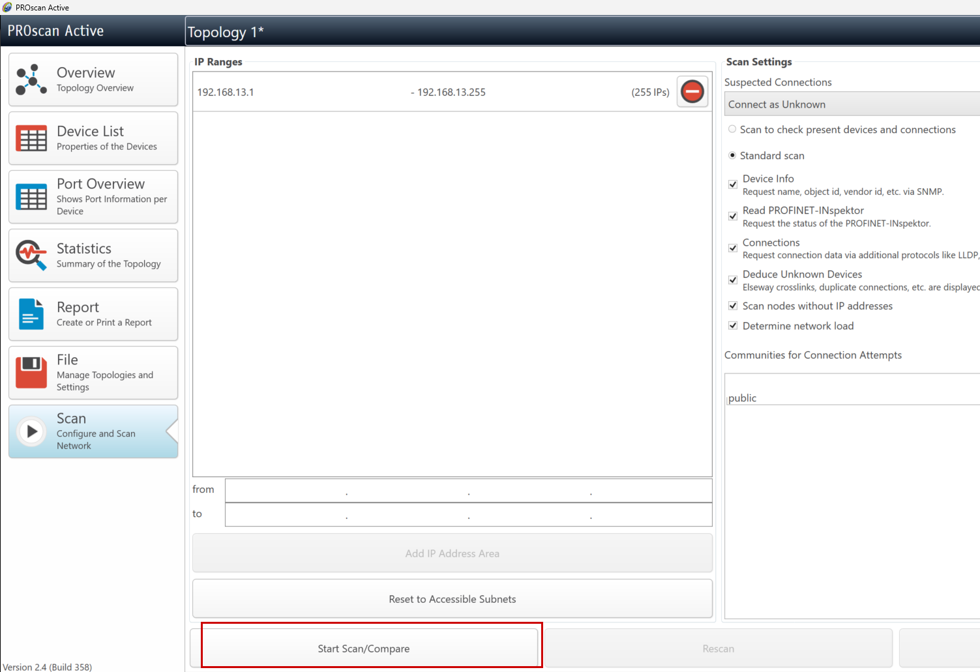Open the Overview menu item
Image resolution: width=980 pixels, height=672 pixels.
click(93, 80)
